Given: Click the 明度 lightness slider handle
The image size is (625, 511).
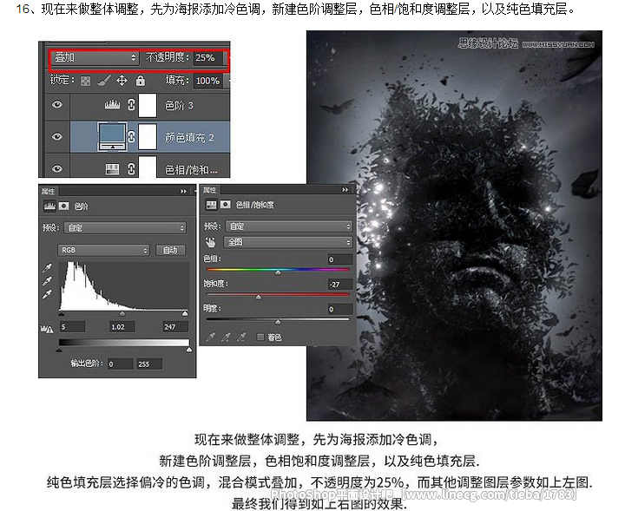Looking at the screenshot, I should [x=279, y=322].
